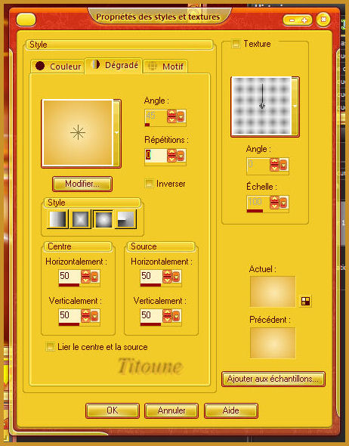Open the Centre Horizontalement slider popup button
The height and width of the screenshot is (446, 349).
coord(94,277)
